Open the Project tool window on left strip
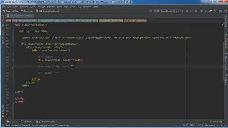This screenshot has width=228, height=128. [3, 21]
